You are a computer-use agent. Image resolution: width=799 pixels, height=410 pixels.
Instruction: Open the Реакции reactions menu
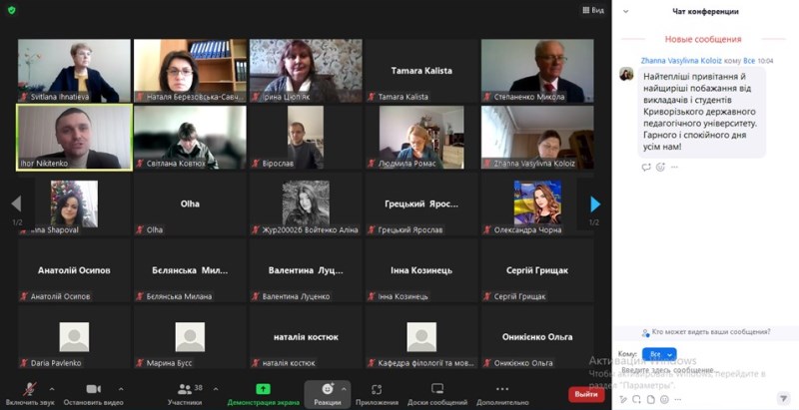point(328,394)
